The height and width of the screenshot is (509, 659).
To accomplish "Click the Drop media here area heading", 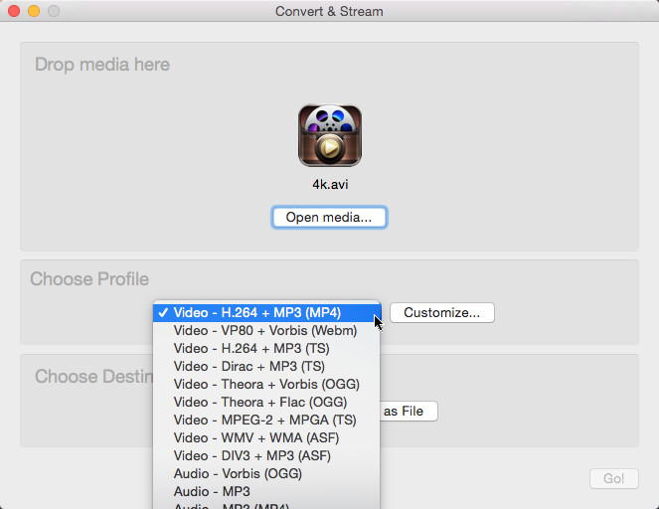I will (x=102, y=65).
